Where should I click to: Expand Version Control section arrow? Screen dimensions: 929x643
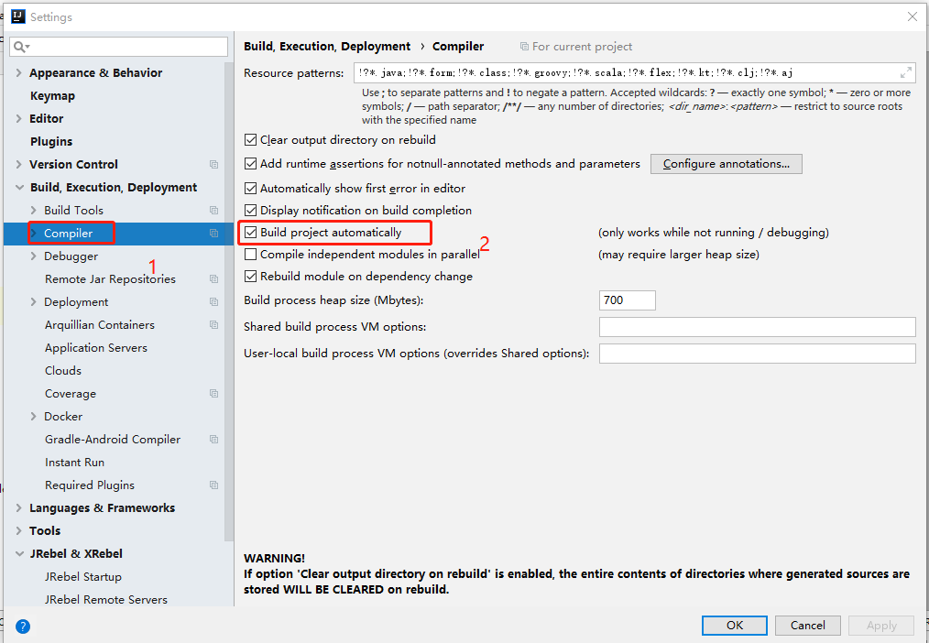tap(19, 165)
